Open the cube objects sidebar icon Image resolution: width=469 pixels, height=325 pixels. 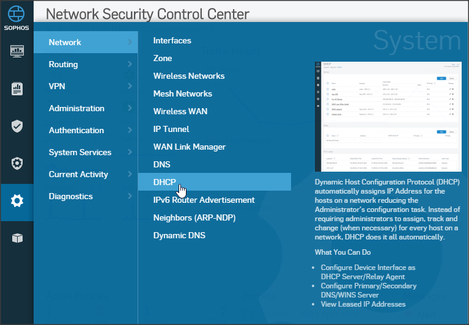[17, 238]
